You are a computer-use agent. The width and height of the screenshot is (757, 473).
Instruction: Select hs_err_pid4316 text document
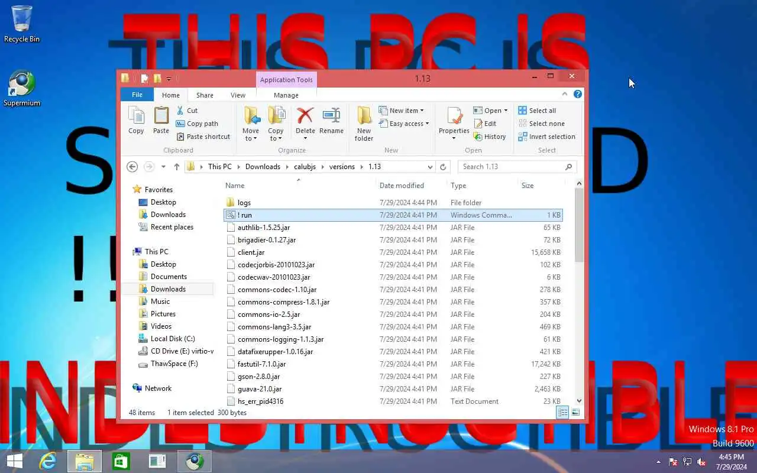coord(393,401)
